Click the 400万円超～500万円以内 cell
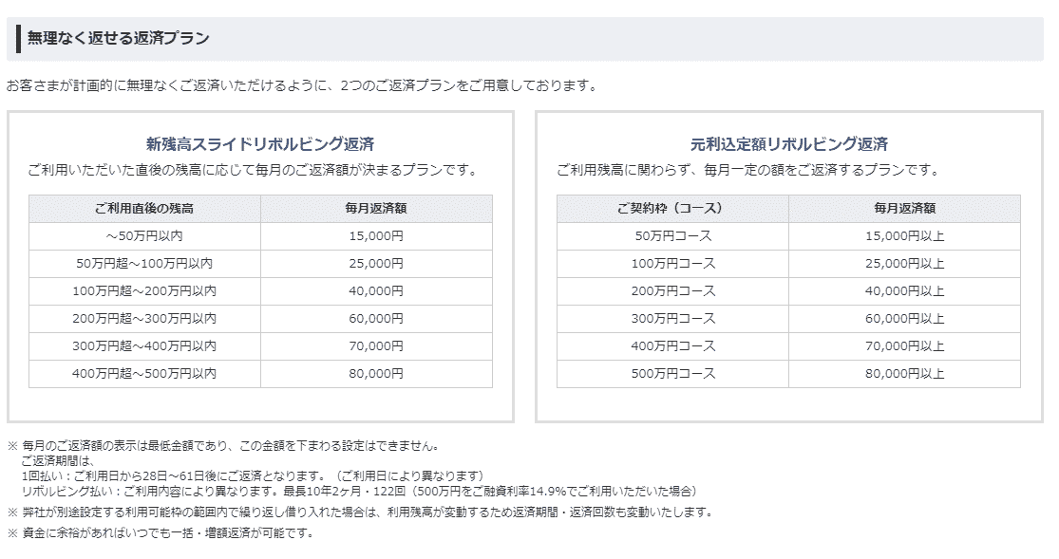Screen dimensions: 1059x559 tap(144, 374)
